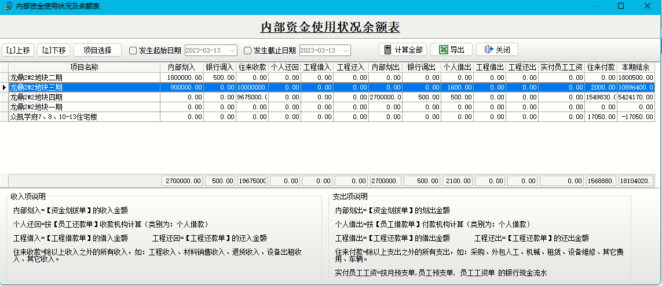Select the 龙鼎2#2地块四期 project row
This screenshot has width=662, height=286.
pyautogui.click(x=84, y=97)
